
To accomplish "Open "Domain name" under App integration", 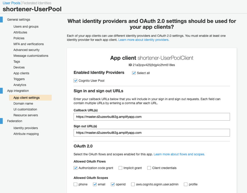I will point(23,103).
